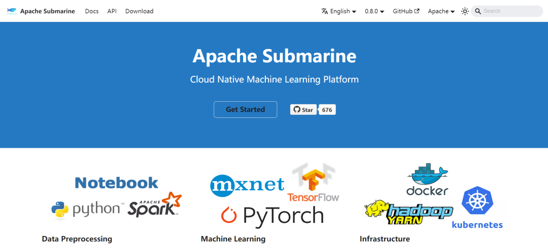The height and width of the screenshot is (251, 548).
Task: Focus the Search input field
Action: click(507, 11)
